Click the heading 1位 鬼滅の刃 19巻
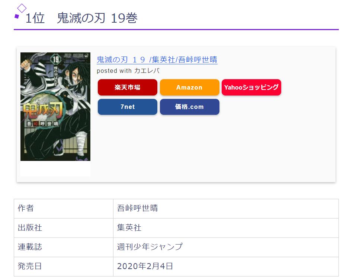 pos(81,18)
